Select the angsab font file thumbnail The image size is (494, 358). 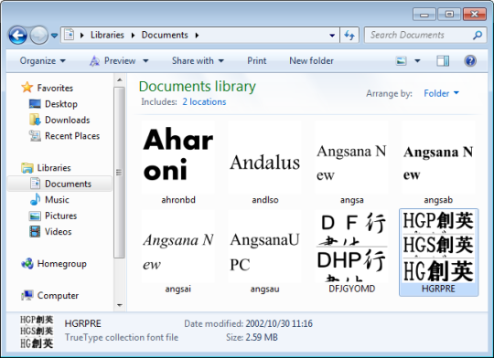coord(438,163)
